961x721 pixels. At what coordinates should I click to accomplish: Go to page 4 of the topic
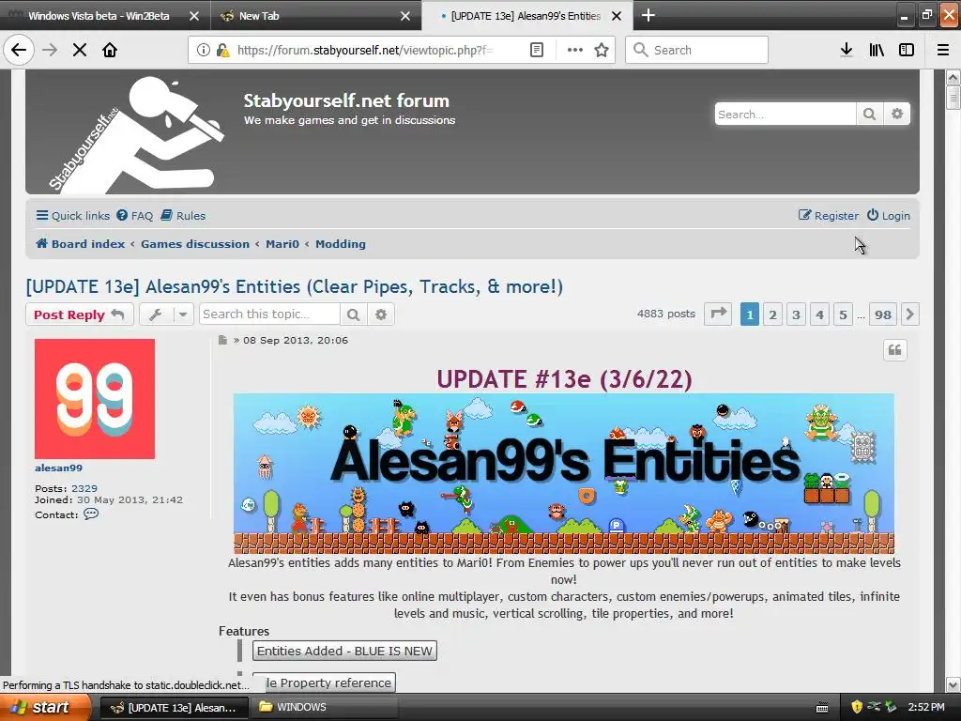[819, 314]
